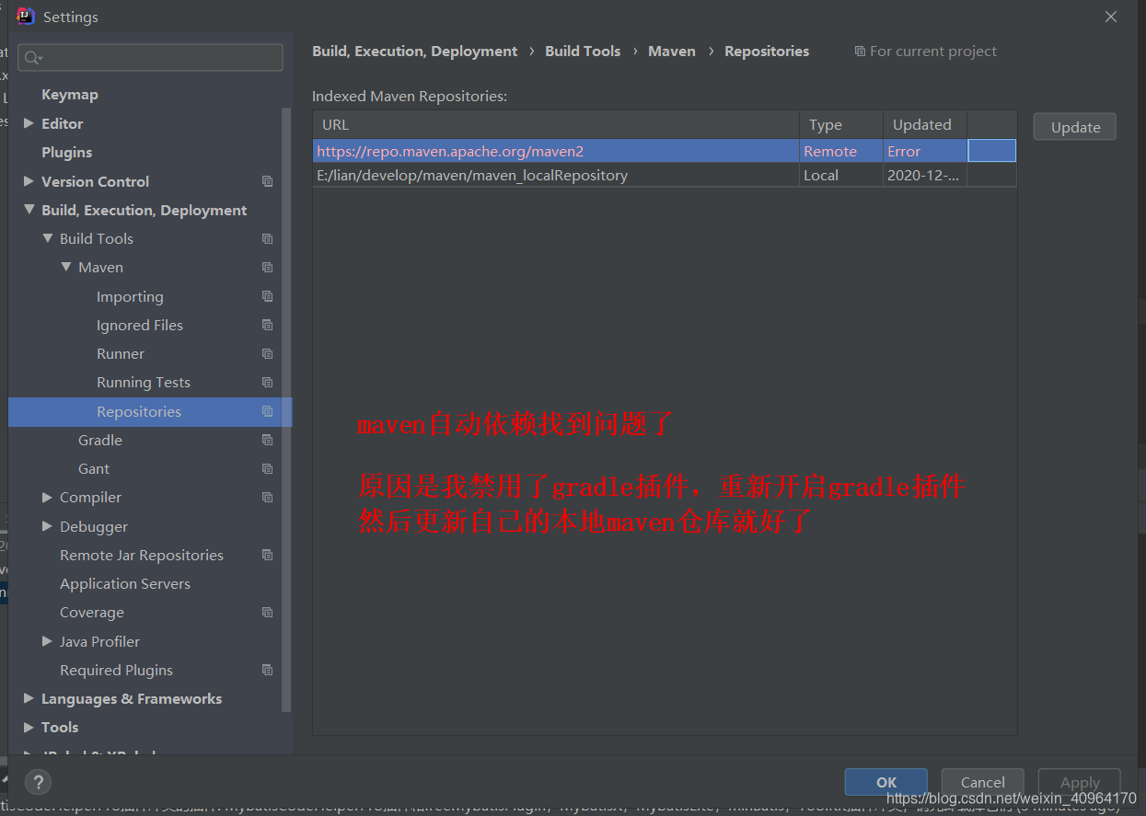Expand the Java Profiler node
Image resolution: width=1146 pixels, height=816 pixels.
click(47, 641)
